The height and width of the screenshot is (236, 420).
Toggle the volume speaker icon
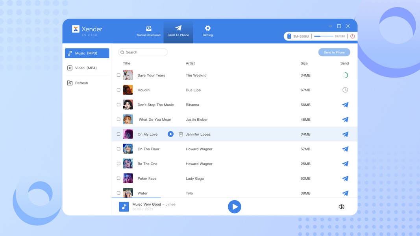coord(341,206)
